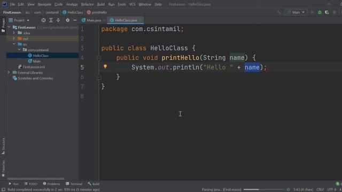This screenshot has width=342, height=192.
Task: Fold printHello method at line 4 gutter
Action: pos(99,58)
